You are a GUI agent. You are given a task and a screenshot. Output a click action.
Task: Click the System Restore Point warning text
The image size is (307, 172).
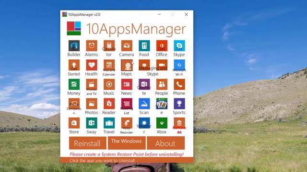coord(127,154)
